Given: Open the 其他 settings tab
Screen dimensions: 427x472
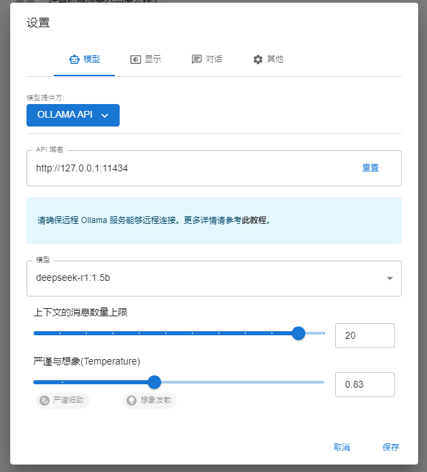Looking at the screenshot, I should (268, 59).
